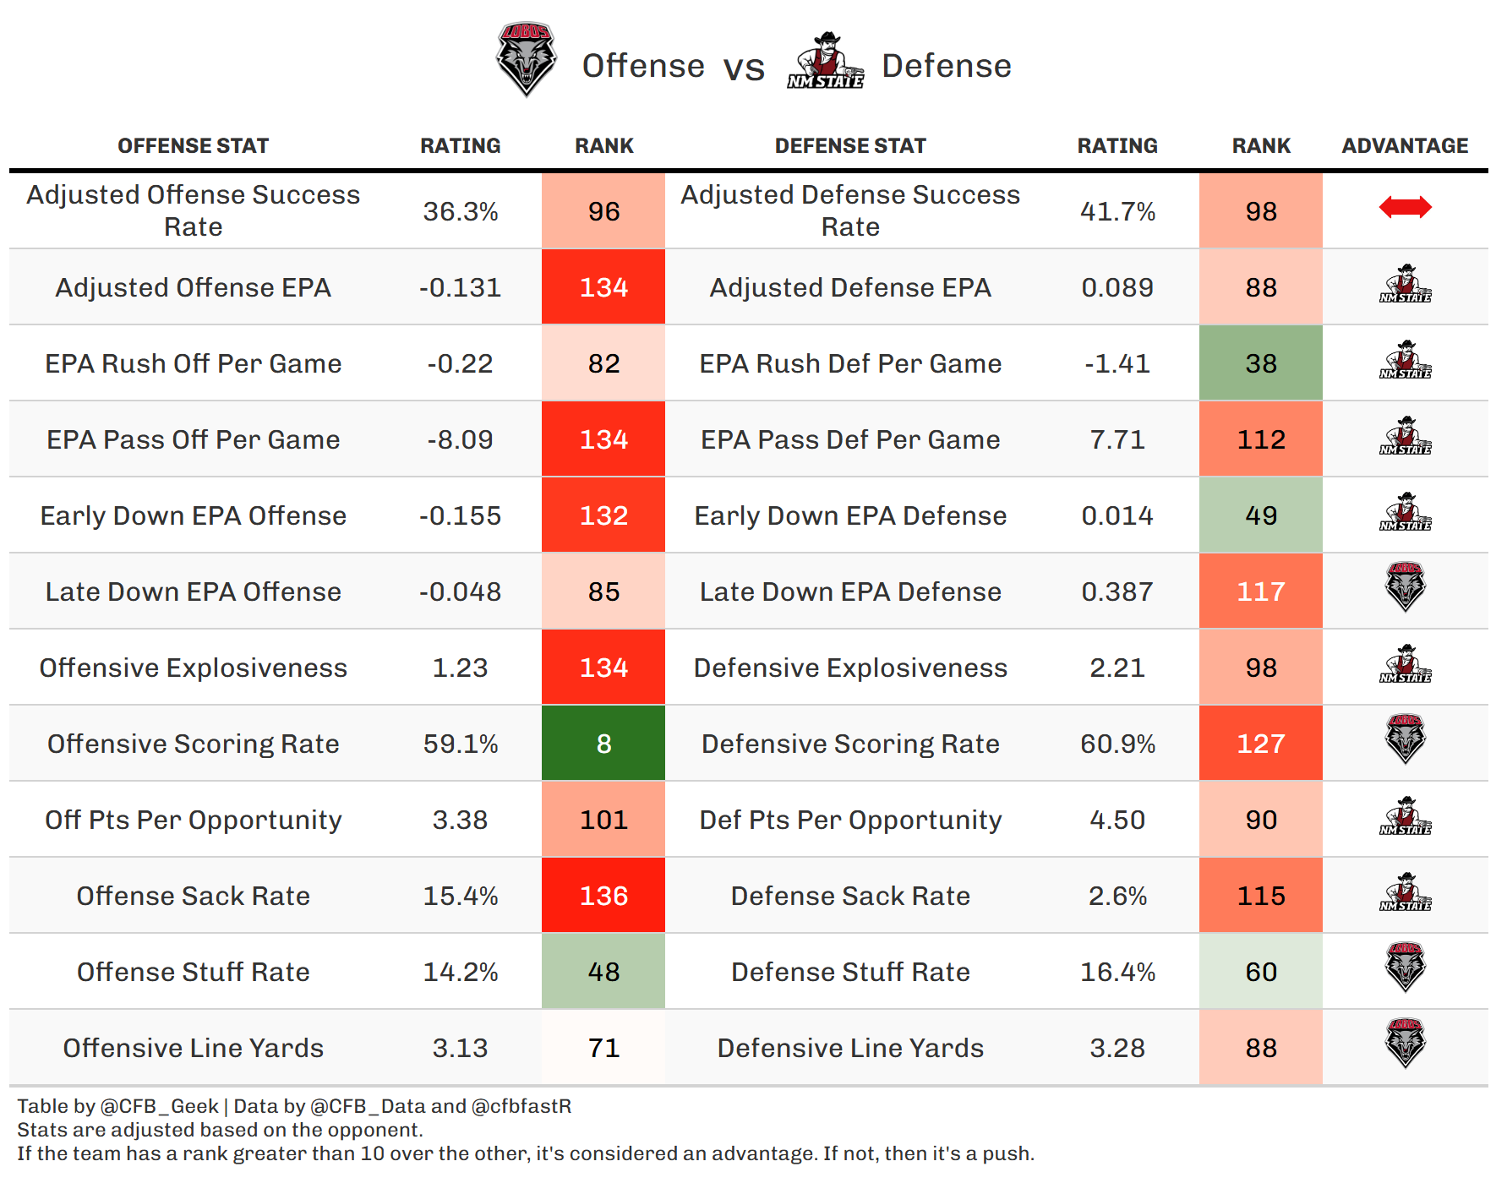Screen dimensions: 1496x1183
Task: Click the OFFENSE STAT column header
Action: [193, 146]
